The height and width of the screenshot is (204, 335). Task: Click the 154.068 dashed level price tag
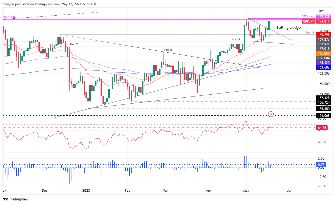tap(325, 116)
